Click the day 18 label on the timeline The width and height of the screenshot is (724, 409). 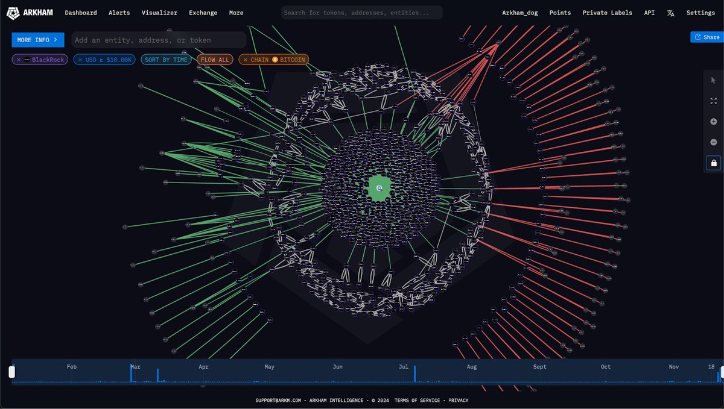tap(711, 366)
